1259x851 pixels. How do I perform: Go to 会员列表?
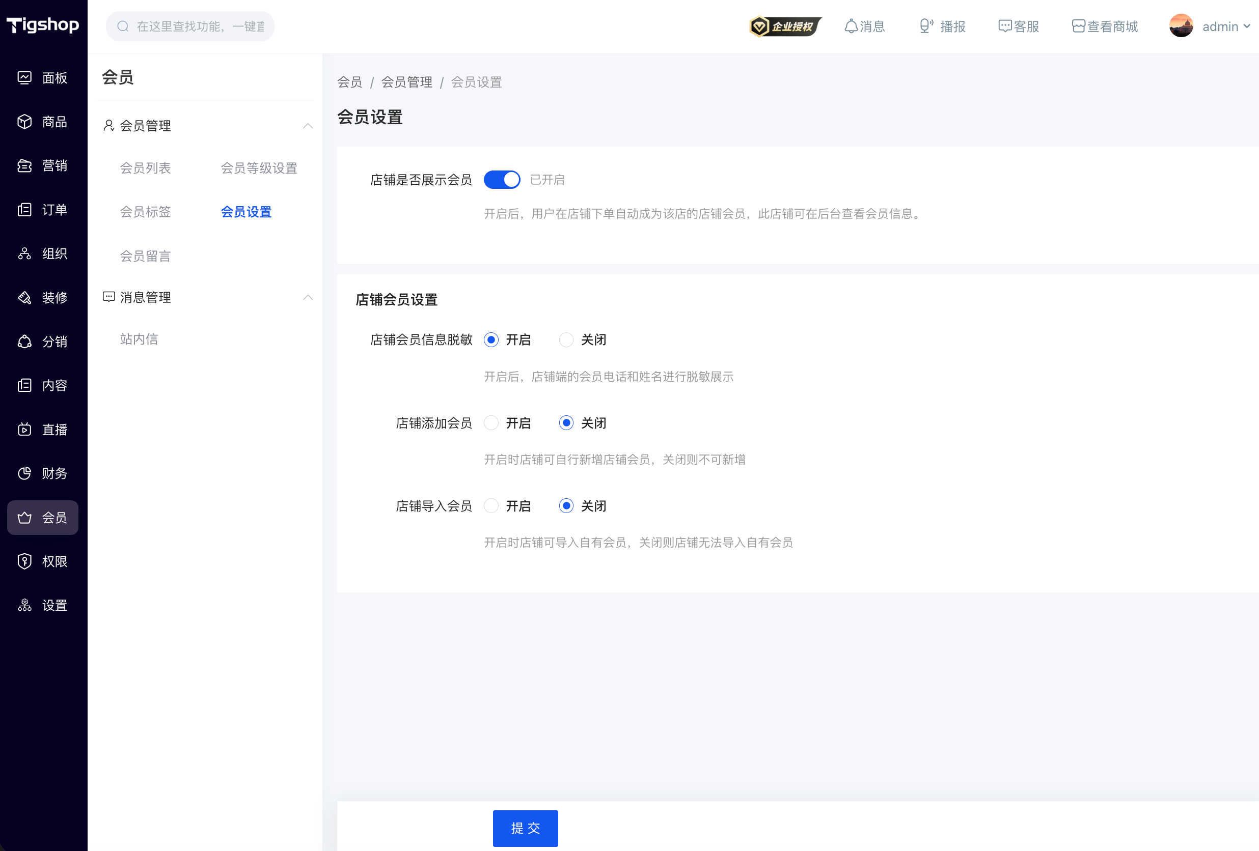(x=145, y=168)
